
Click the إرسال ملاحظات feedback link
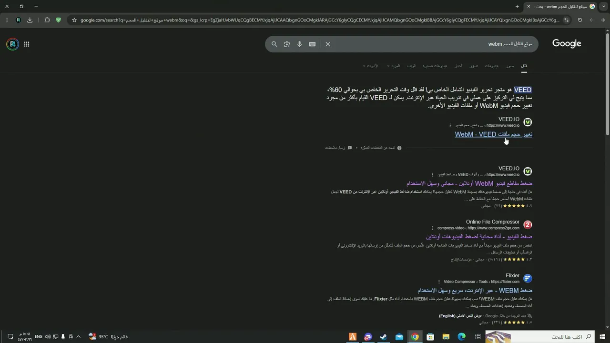click(x=338, y=148)
